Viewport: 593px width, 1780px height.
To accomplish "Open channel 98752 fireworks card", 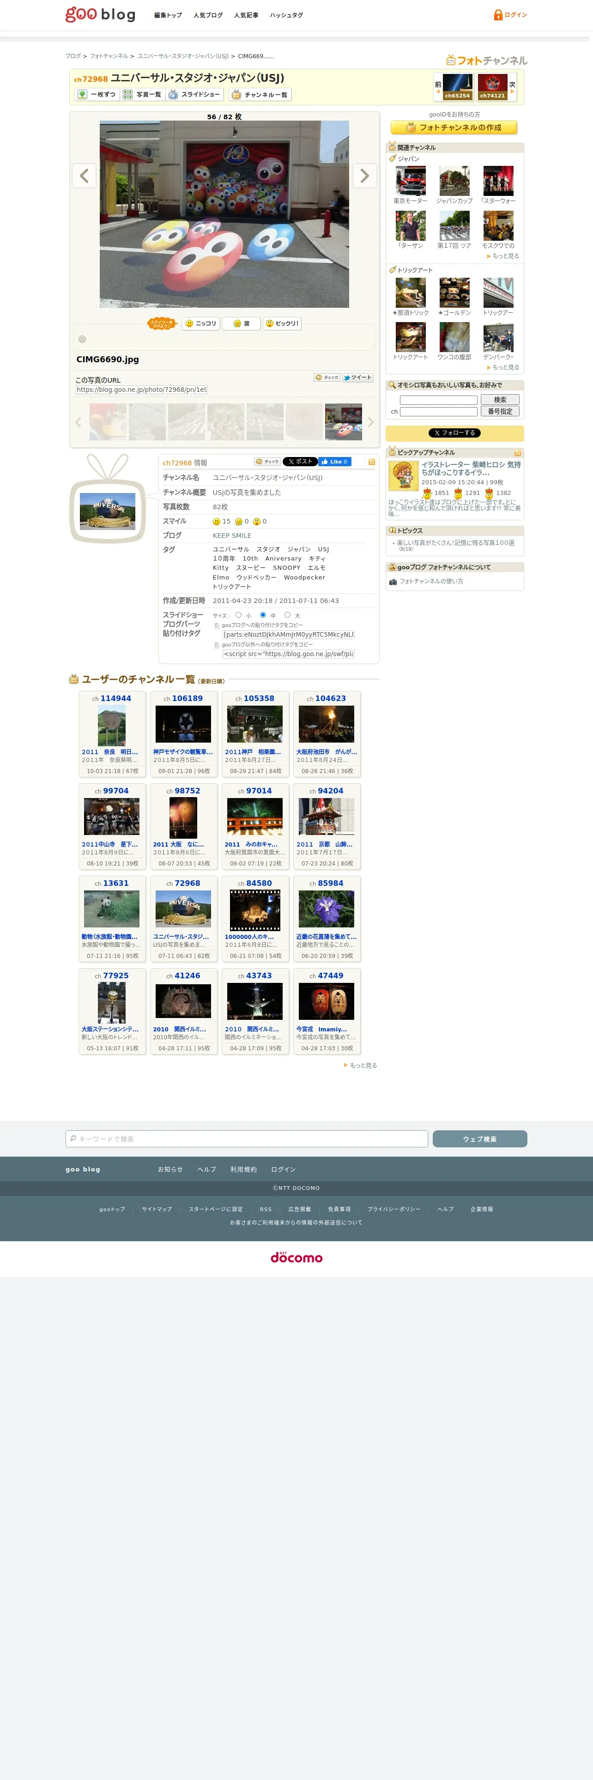I will point(183,826).
